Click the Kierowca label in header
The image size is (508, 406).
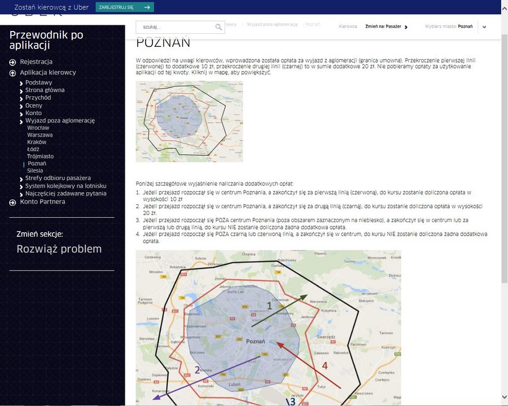[348, 27]
